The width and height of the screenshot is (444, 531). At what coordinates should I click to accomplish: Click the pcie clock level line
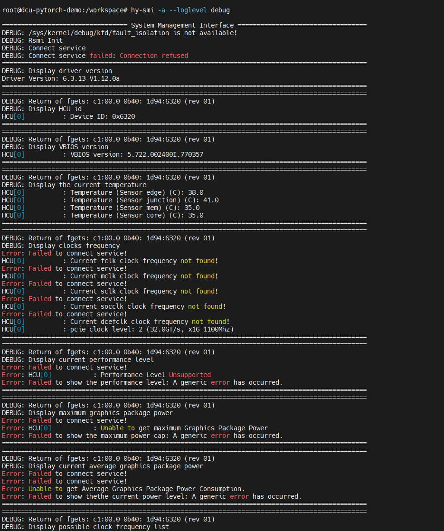point(118,330)
